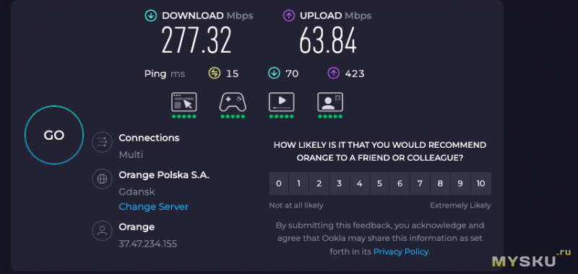Select the web browsing performance icon
Screen dimensions: 578x274
(184, 102)
